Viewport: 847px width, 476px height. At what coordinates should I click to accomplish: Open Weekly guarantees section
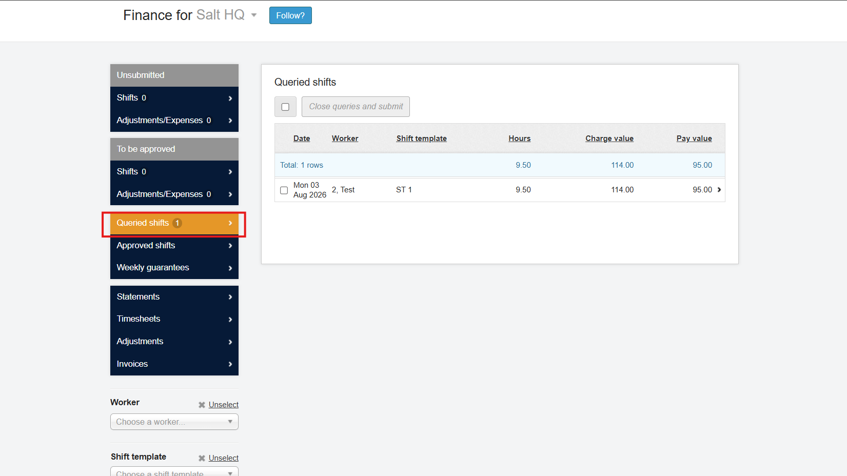pos(174,268)
